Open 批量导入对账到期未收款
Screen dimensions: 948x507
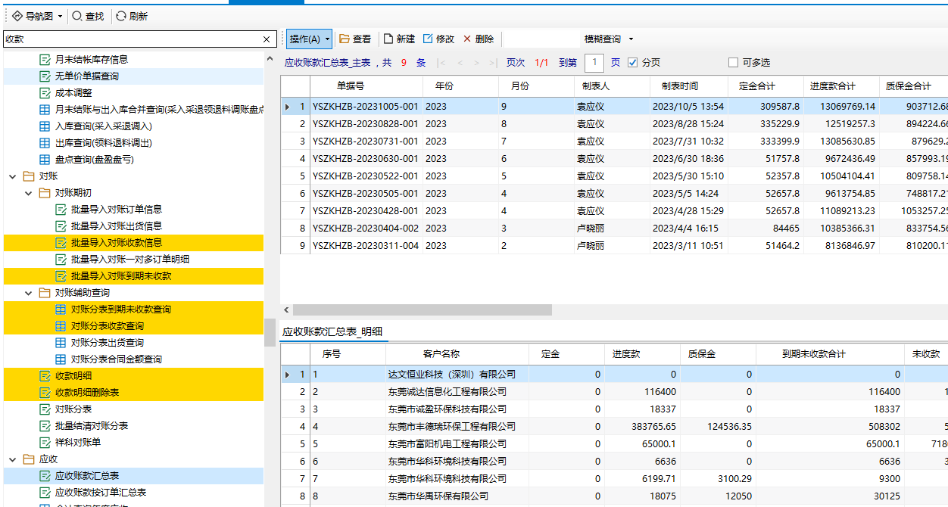pyautogui.click(x=121, y=276)
